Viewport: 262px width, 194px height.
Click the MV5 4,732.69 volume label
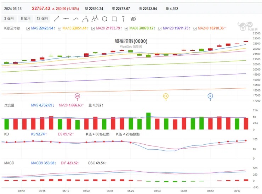point(42,105)
